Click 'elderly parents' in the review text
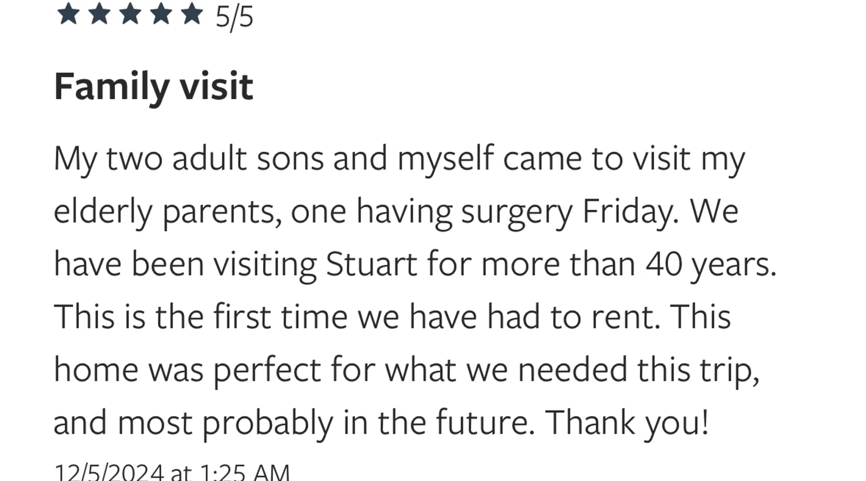 point(164,212)
